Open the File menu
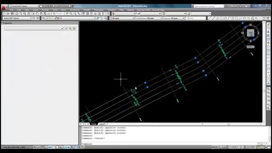The height and width of the screenshot is (153, 272). 11,10
